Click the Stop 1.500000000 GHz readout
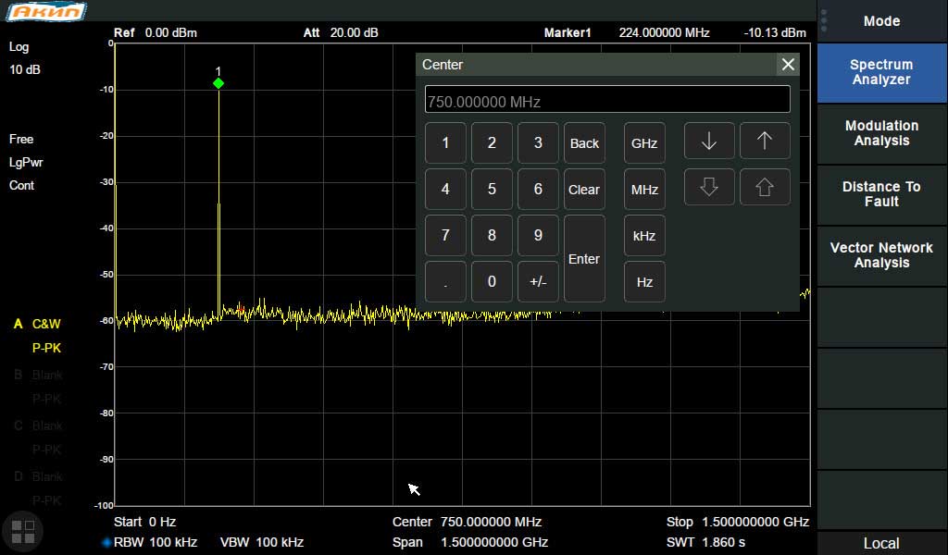 (738, 522)
